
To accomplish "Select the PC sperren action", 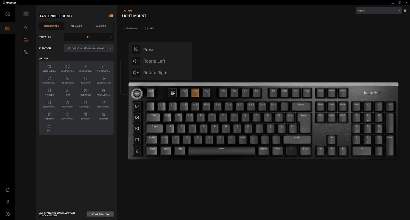I will pyautogui.click(x=86, y=78).
